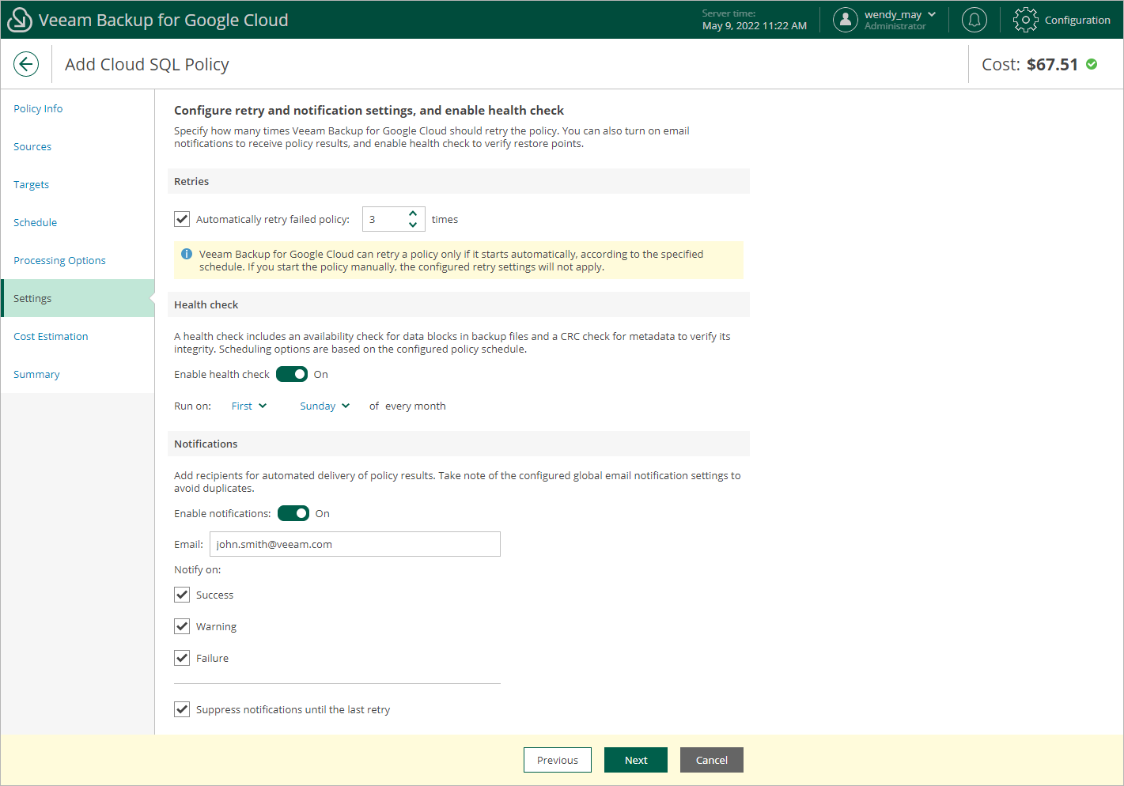1124x786 pixels.
Task: Click the Retries section header
Action: pyautogui.click(x=459, y=181)
